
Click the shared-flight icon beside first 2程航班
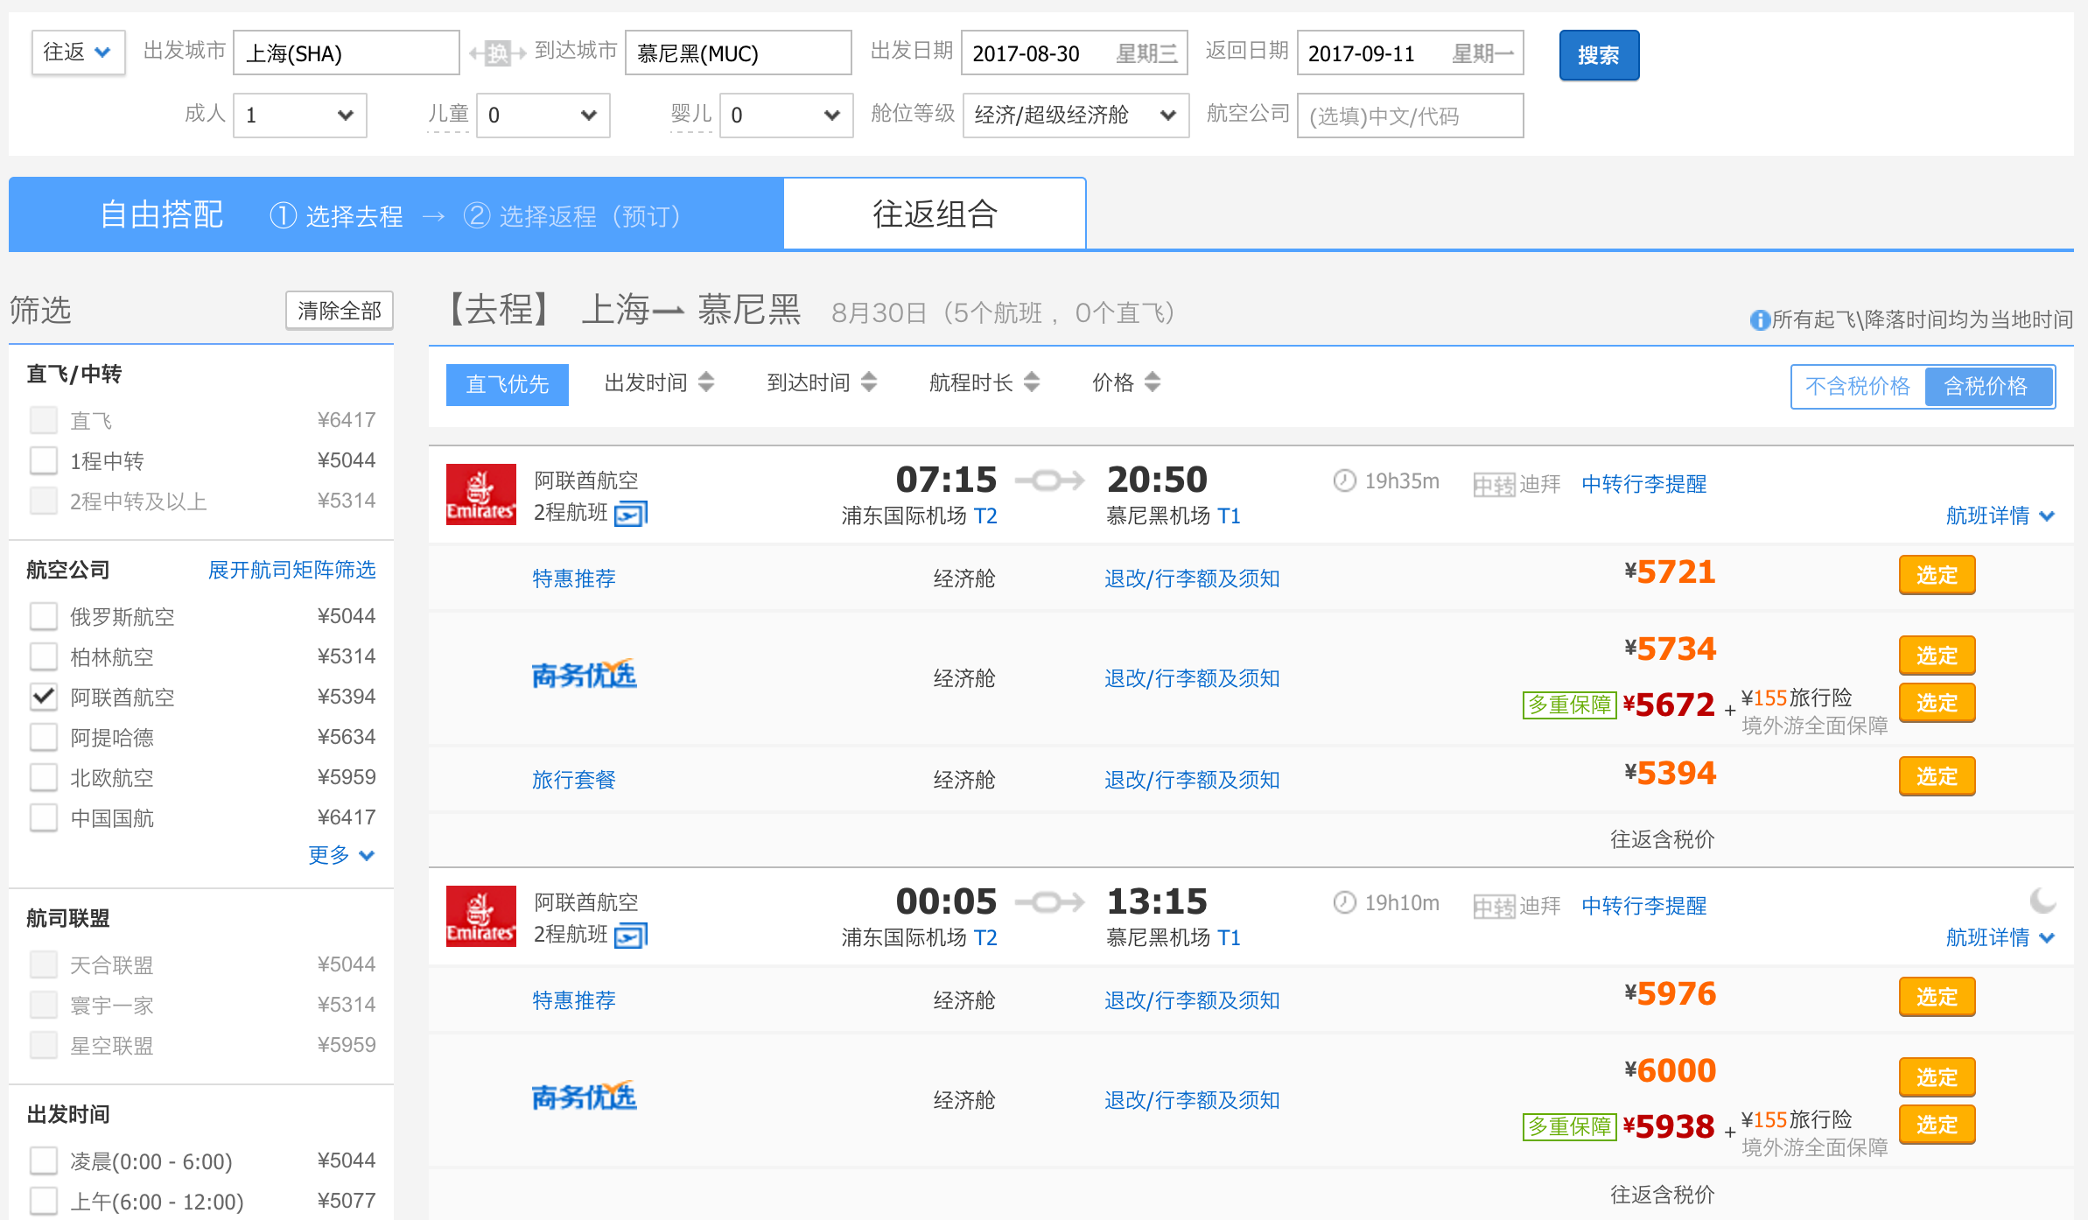630,514
